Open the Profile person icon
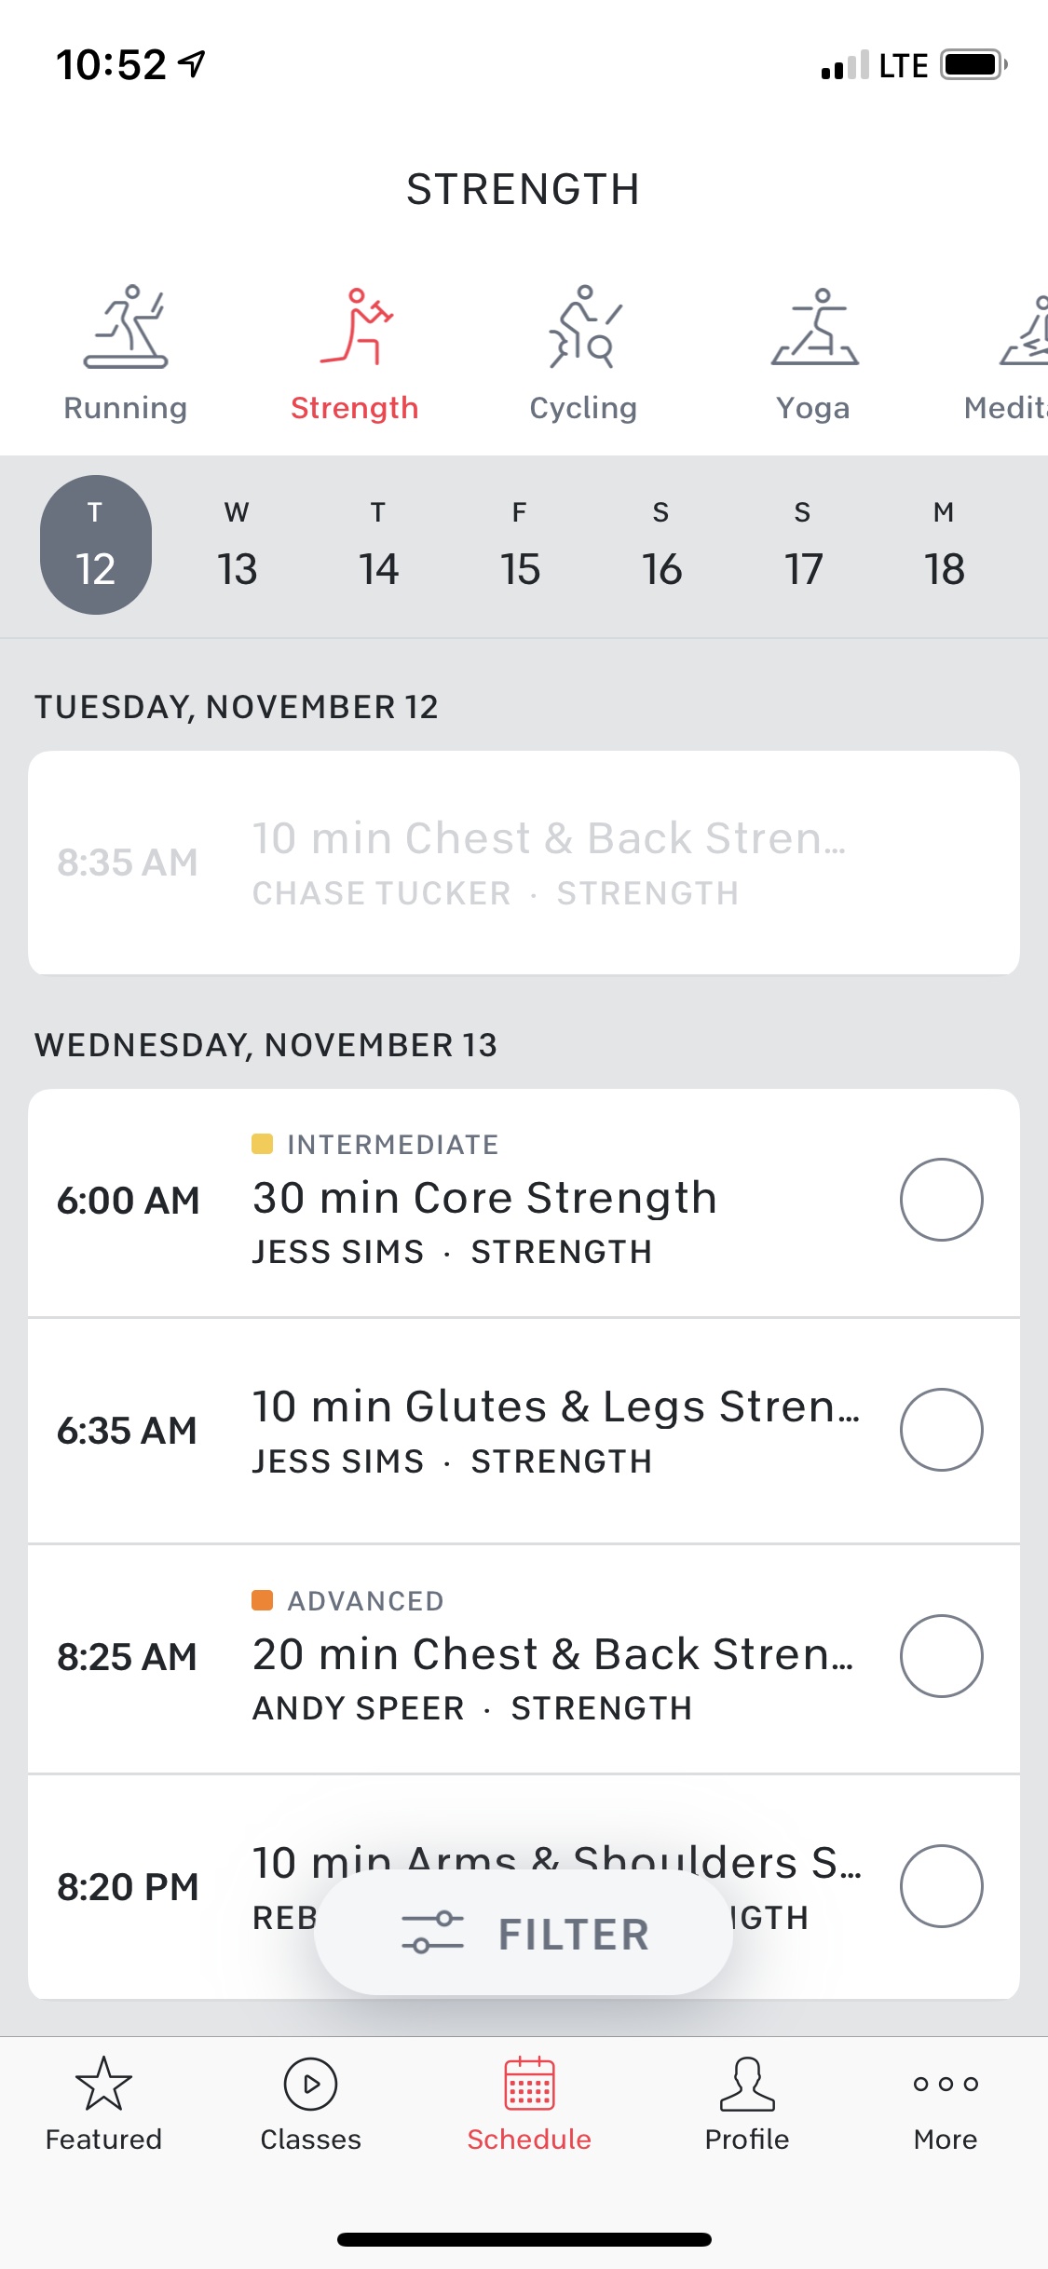1048x2269 pixels. pos(747,2084)
